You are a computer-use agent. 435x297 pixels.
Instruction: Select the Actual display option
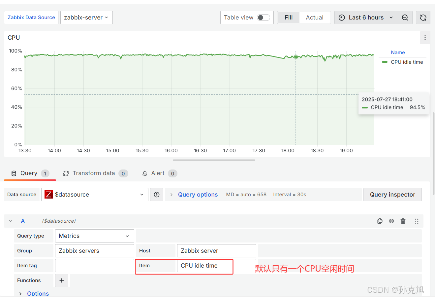315,18
